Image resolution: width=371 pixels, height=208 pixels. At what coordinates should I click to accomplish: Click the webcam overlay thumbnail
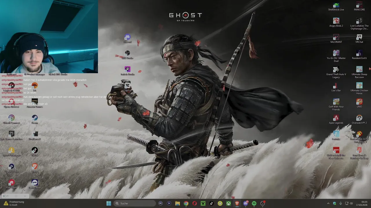49,36
